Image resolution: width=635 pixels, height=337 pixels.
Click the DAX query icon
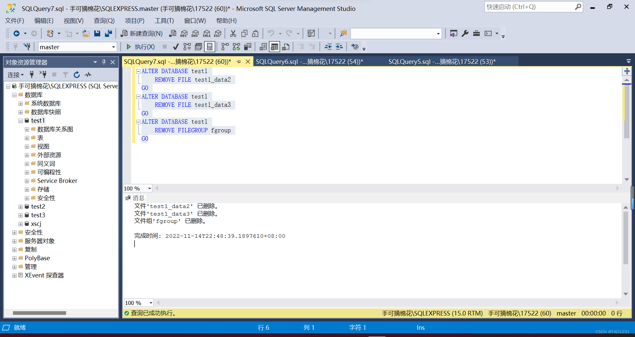pyautogui.click(x=218, y=33)
